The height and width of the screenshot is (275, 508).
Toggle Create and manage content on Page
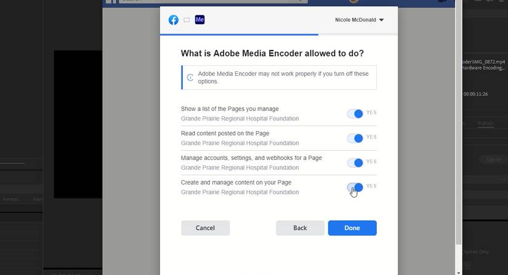coord(355,187)
